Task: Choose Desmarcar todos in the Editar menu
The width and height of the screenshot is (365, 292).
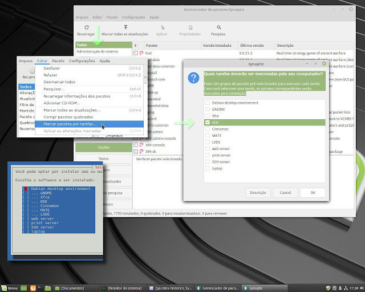Action: 90,82
